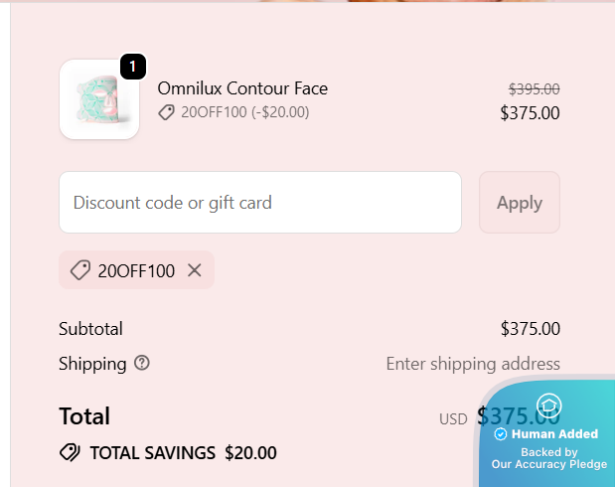Click the Human Added label text
This screenshot has width=615, height=487.
tap(554, 434)
